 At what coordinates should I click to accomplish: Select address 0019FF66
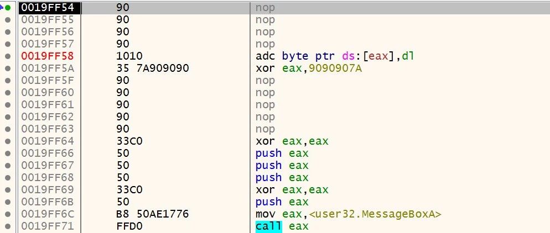pyautogui.click(x=48, y=153)
